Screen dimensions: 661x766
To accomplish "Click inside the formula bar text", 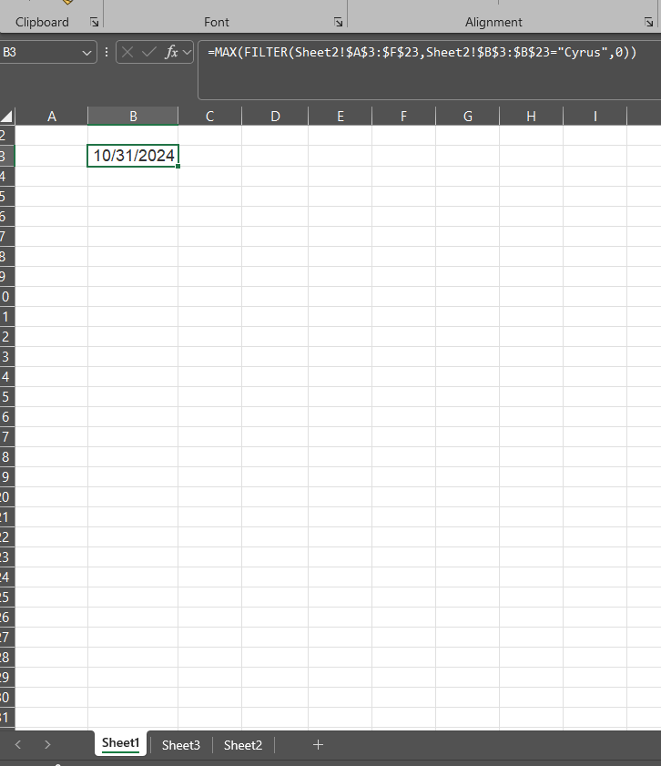I will [x=422, y=52].
